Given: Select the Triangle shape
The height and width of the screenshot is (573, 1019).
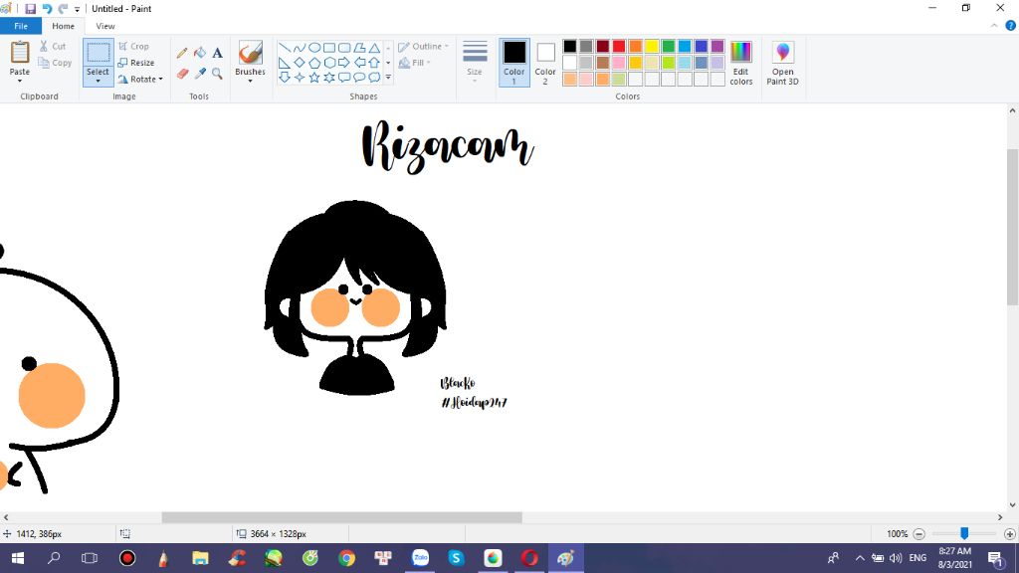Looking at the screenshot, I should (x=374, y=48).
